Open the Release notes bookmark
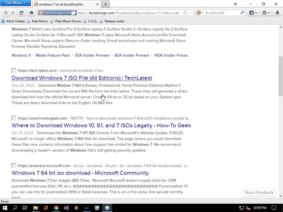Viewport: 283px width, 212px height. (112, 21)
